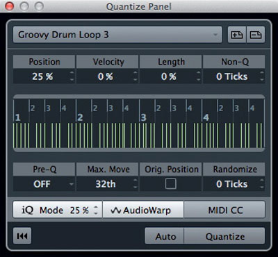This screenshot has height=257, width=278.
Task: Click the Max. Move stepper arrows
Action: (x=136, y=184)
